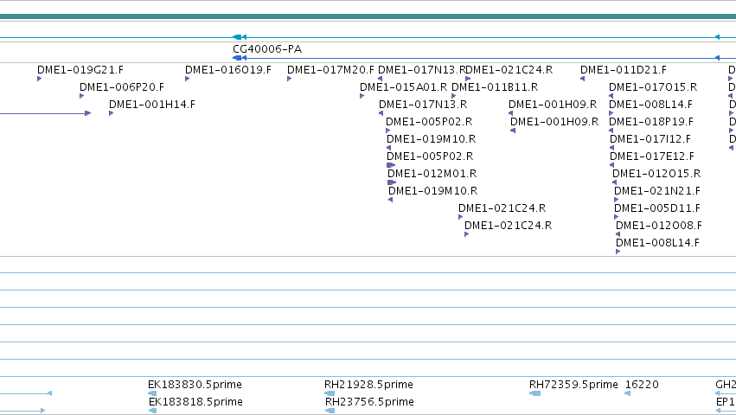The width and height of the screenshot is (736, 415).
Task: Click the DME1-006P20.F feature label
Action: coord(122,86)
